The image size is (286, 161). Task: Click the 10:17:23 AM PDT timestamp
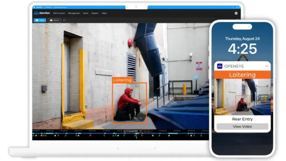click(x=130, y=131)
